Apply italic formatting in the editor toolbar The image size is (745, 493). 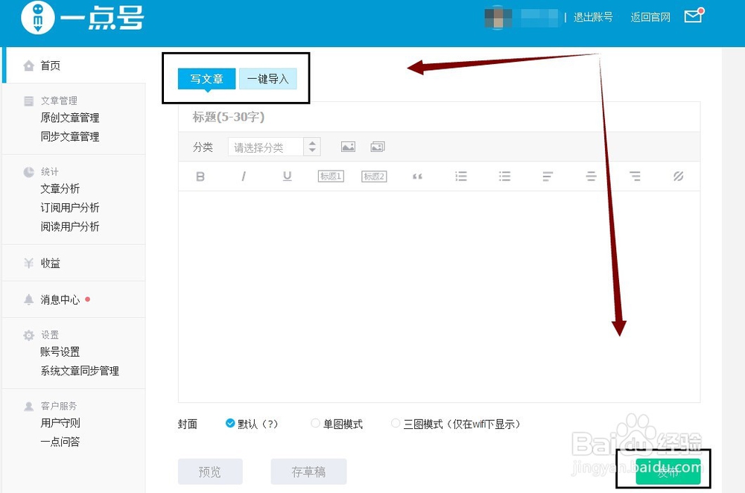click(244, 176)
